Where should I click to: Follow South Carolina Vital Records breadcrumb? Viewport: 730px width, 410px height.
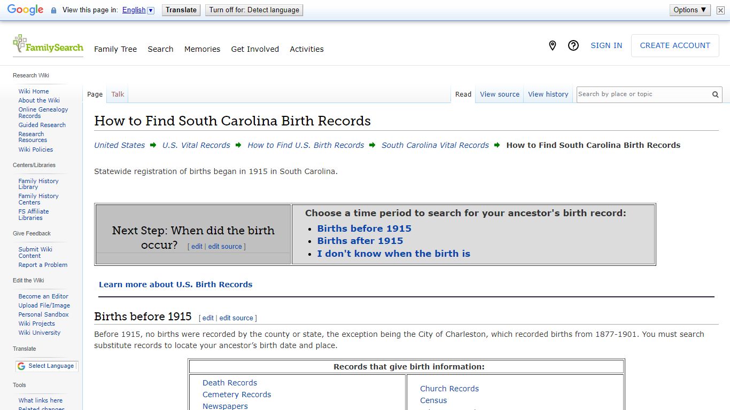[435, 145]
